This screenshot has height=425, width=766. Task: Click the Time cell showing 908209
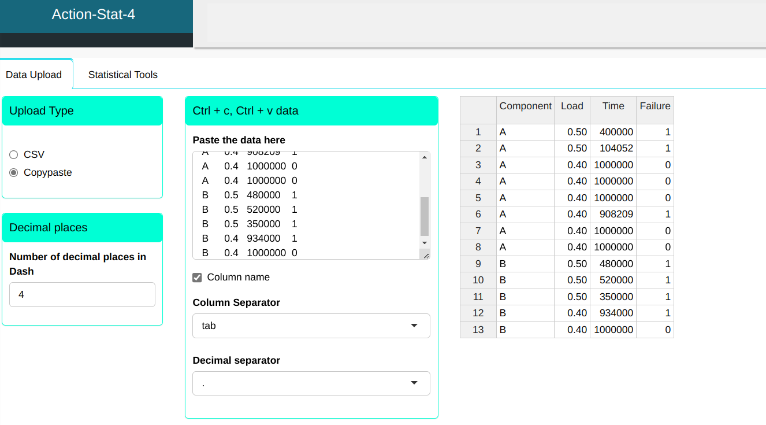pos(613,214)
